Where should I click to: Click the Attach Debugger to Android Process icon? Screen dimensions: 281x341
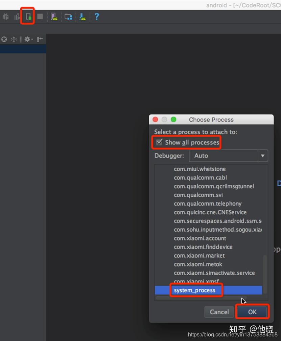(27, 16)
